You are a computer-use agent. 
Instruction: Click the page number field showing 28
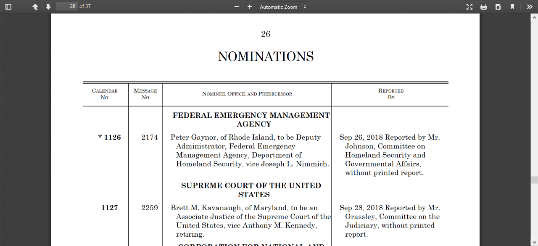[67, 6]
